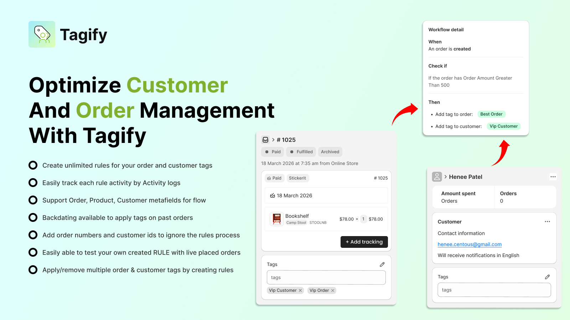The width and height of the screenshot is (570, 320).
Task: Click the Orders count value 0
Action: (502, 201)
